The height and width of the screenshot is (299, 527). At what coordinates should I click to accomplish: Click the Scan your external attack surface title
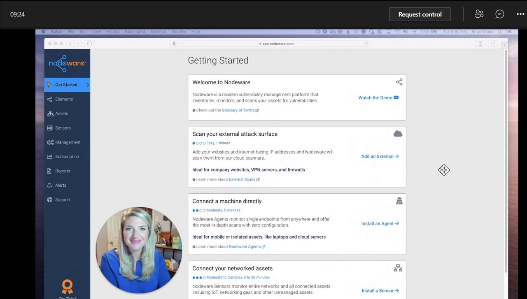[x=235, y=134]
